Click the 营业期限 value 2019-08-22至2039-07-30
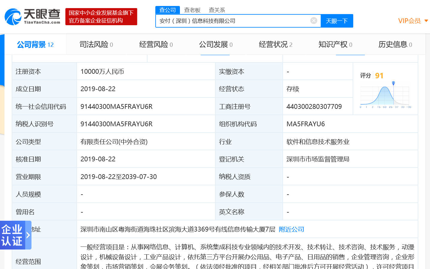The width and height of the screenshot is (430, 269). point(118,177)
